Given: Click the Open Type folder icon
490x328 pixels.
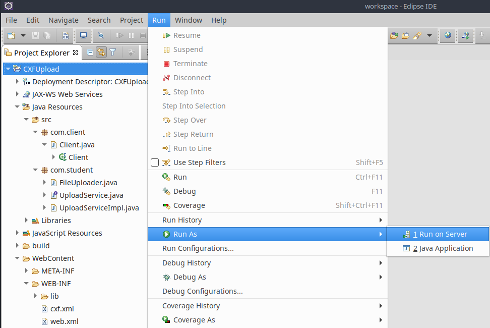Looking at the screenshot, I should (394, 35).
